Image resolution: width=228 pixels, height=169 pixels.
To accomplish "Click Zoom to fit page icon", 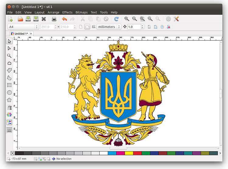I will pos(142,19).
